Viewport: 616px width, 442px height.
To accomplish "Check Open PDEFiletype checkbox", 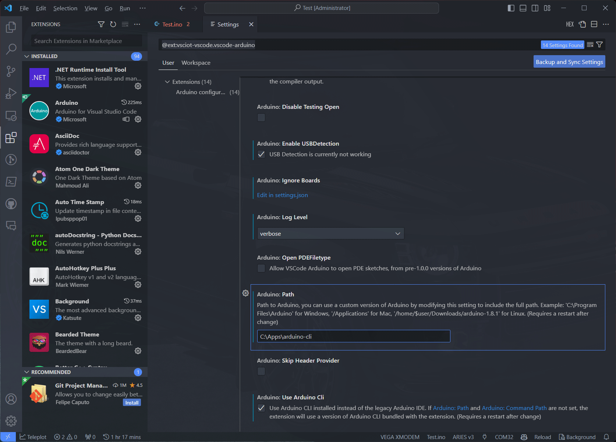I will tap(261, 268).
